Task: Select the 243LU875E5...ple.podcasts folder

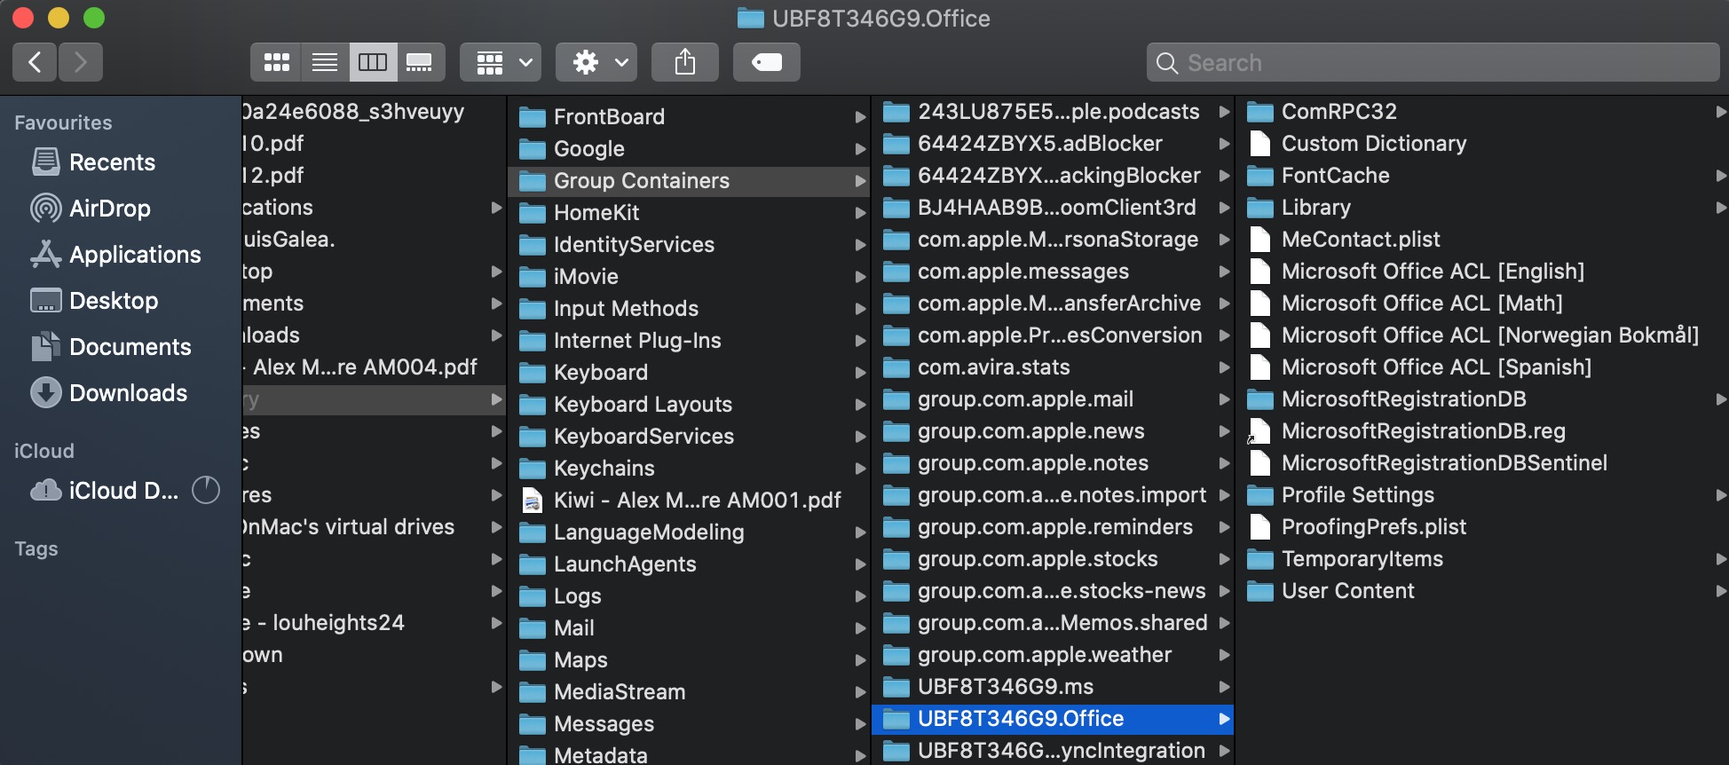Action: pyautogui.click(x=1053, y=111)
